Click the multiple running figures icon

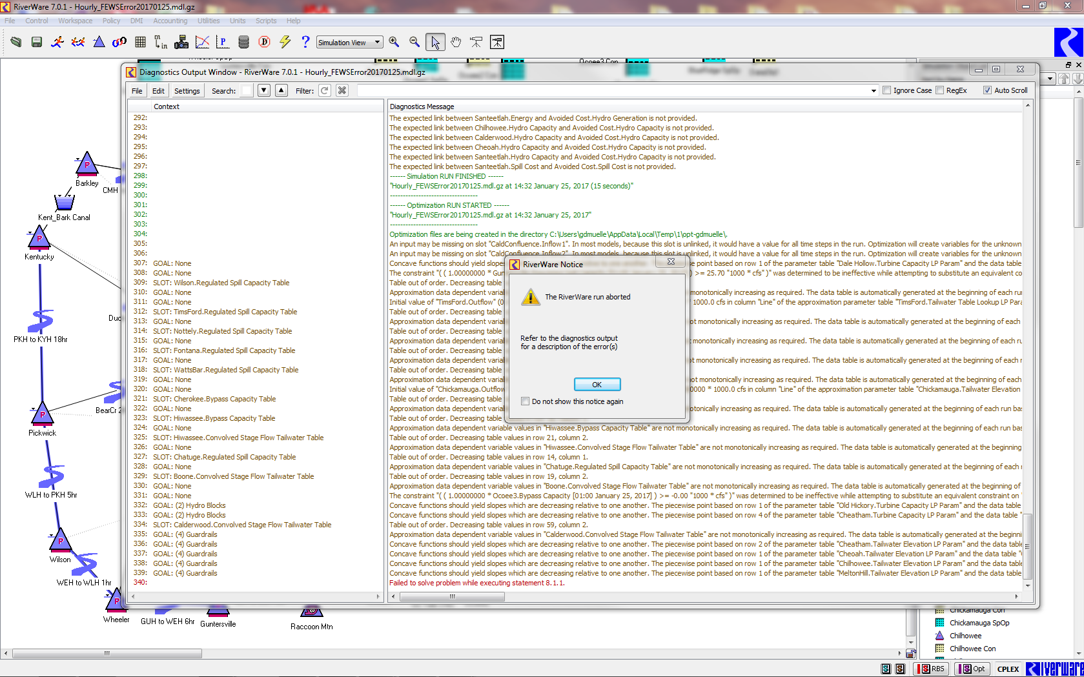click(78, 42)
